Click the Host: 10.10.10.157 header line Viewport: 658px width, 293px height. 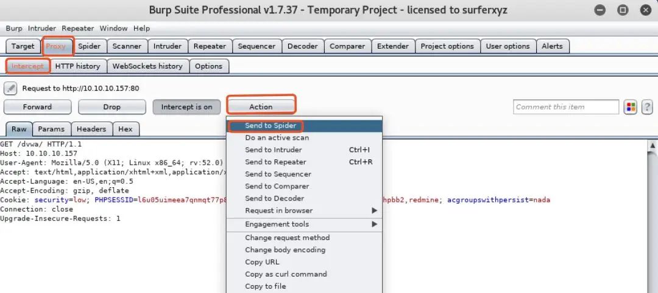[x=38, y=154]
